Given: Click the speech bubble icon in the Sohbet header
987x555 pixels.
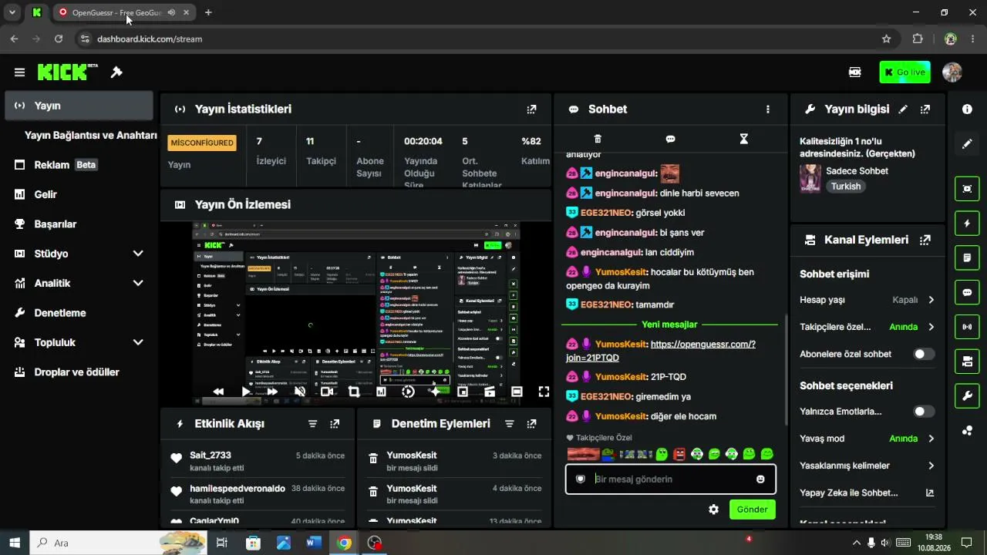Looking at the screenshot, I should tap(670, 139).
